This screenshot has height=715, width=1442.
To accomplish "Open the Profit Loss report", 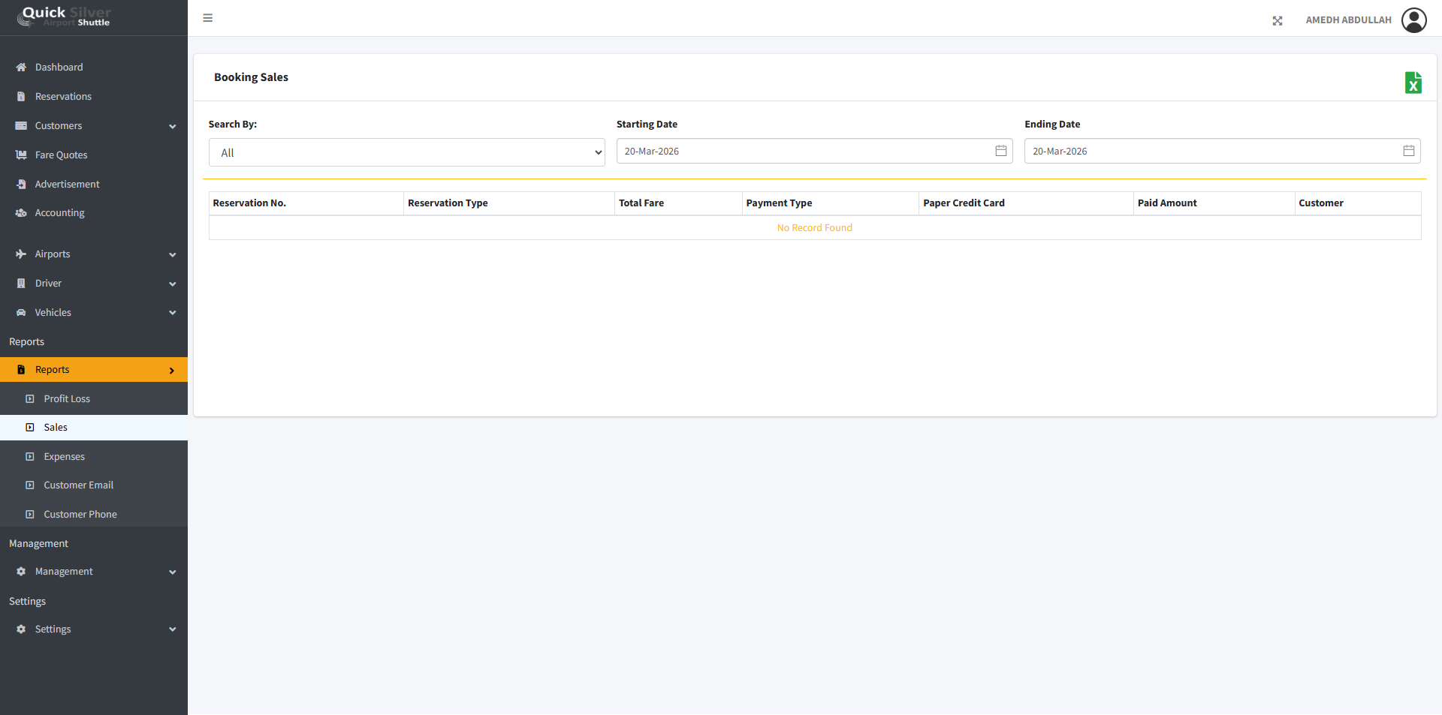I will (67, 399).
